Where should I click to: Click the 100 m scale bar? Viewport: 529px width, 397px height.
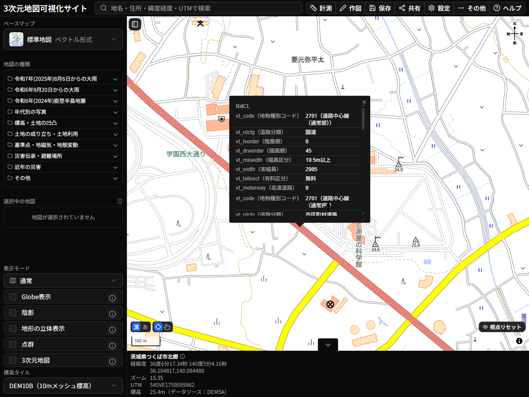coord(145,341)
